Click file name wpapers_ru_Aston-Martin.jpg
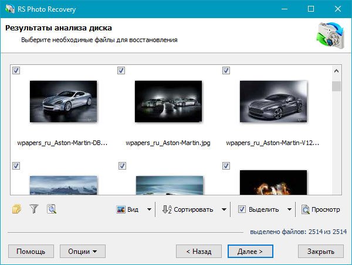The width and height of the screenshot is (352, 265). click(168, 143)
